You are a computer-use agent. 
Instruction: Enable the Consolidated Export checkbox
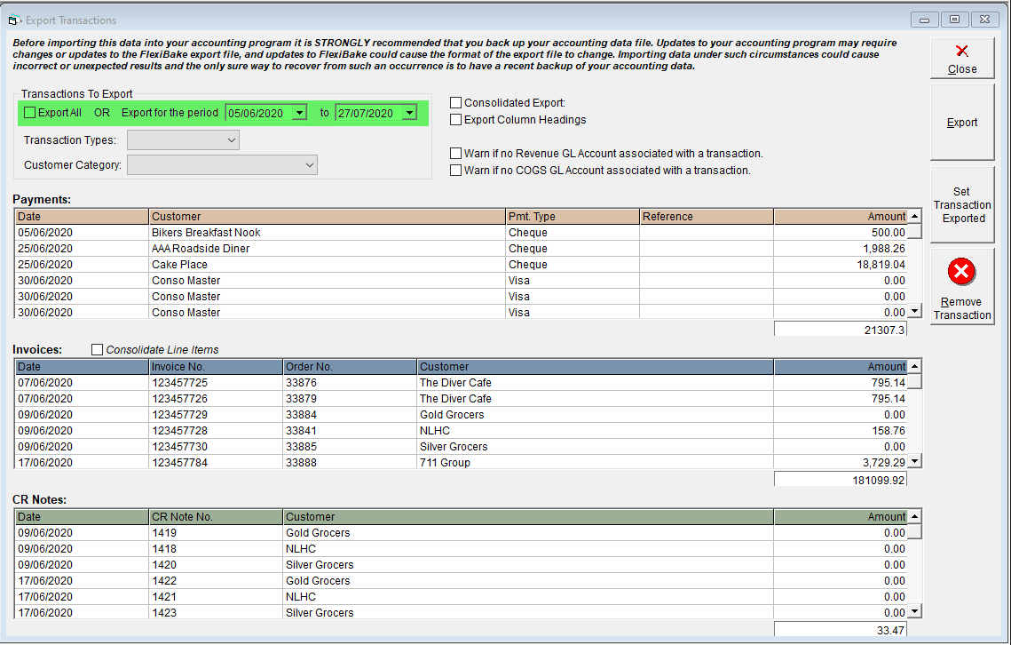click(456, 103)
